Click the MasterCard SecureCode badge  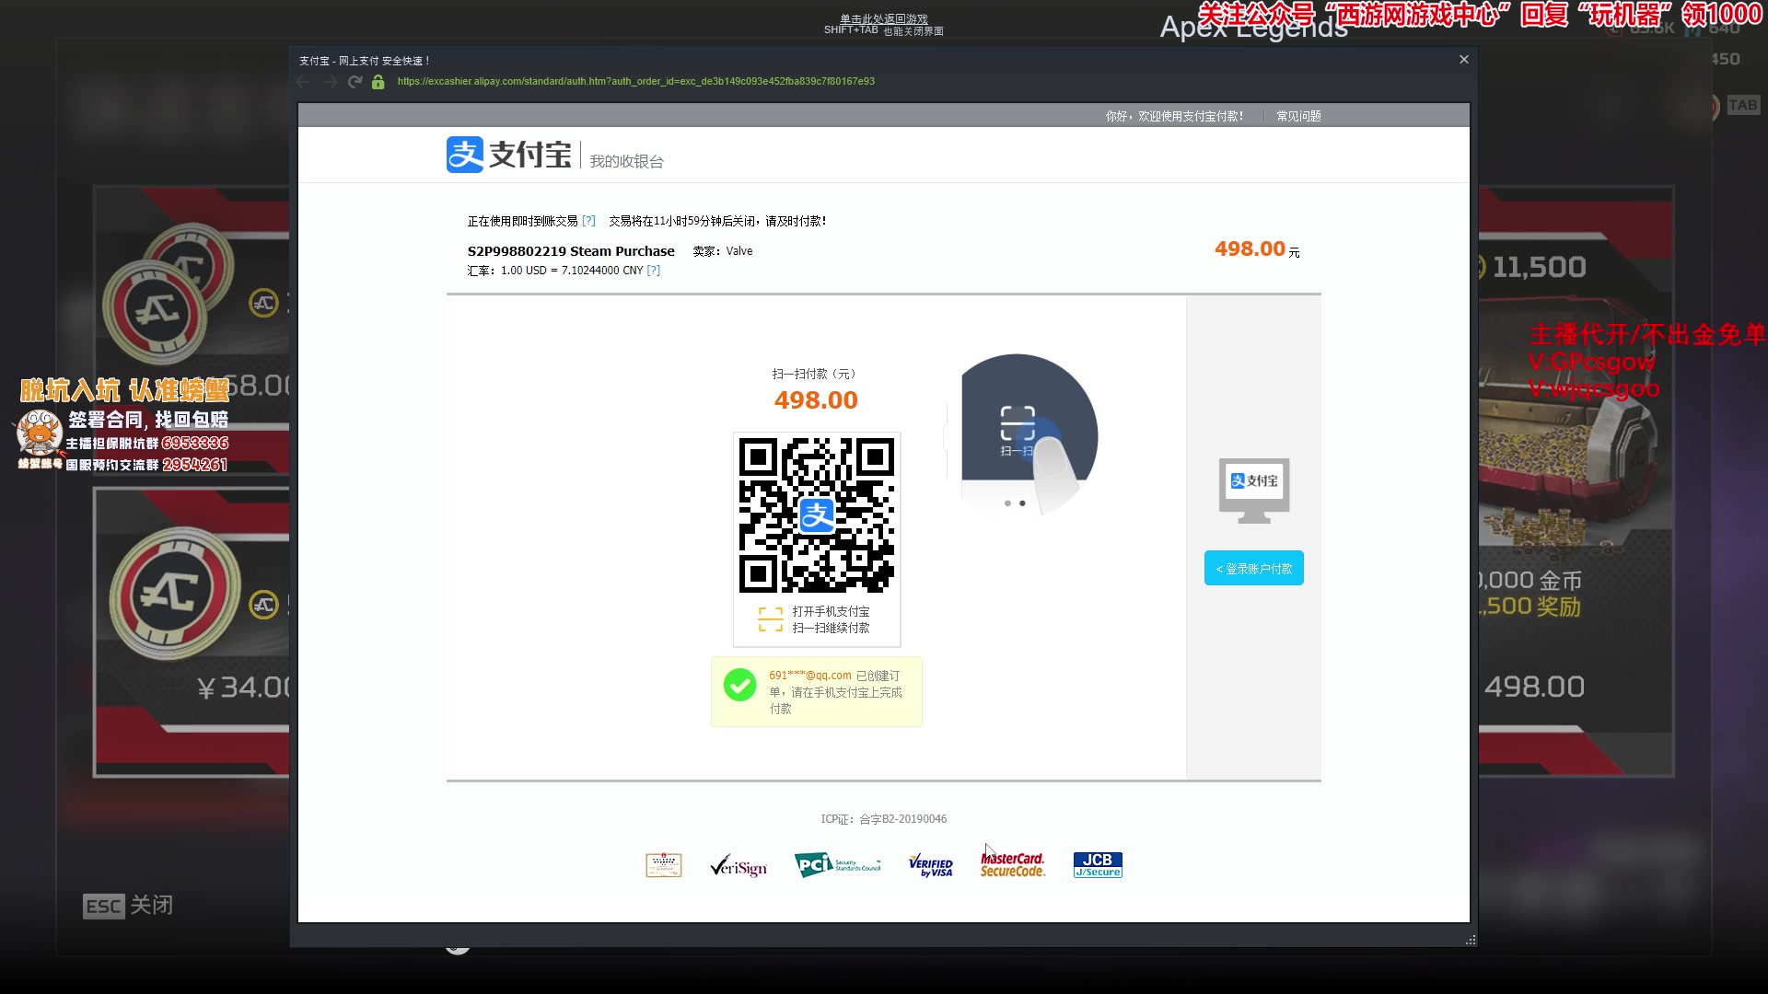click(1012, 865)
